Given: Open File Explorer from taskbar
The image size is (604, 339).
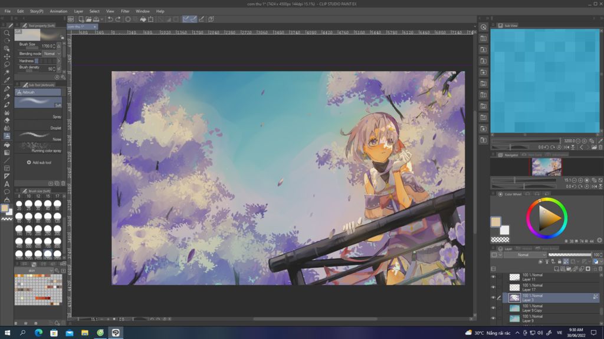Looking at the screenshot, I should click(85, 333).
